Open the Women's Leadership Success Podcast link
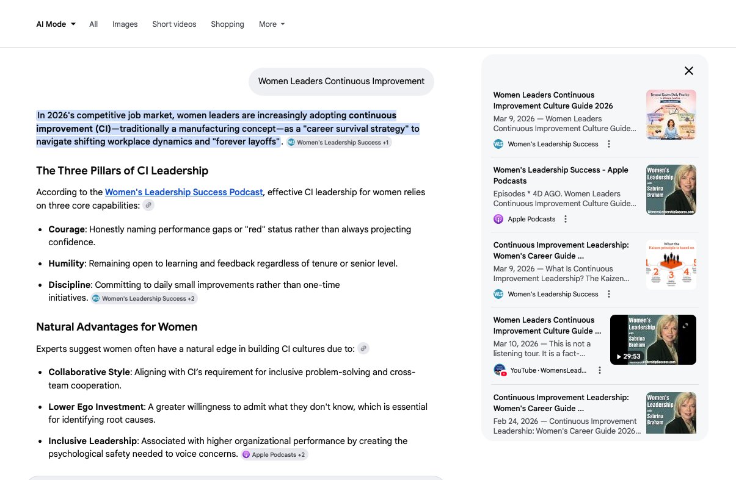Image resolution: width=736 pixels, height=480 pixels. click(x=184, y=192)
